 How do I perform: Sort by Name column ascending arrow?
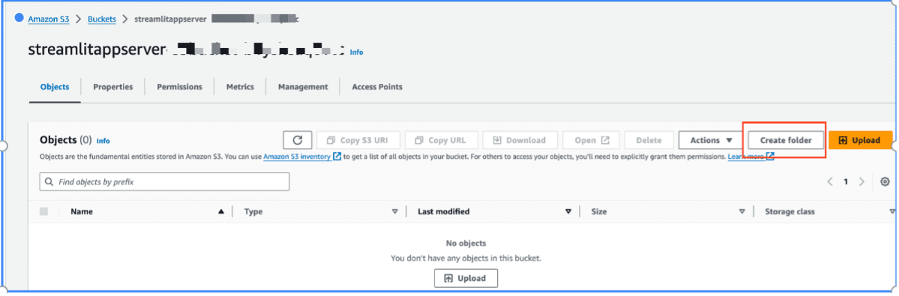221,211
